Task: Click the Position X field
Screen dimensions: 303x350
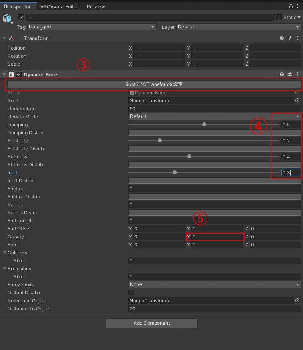Action: click(x=159, y=48)
